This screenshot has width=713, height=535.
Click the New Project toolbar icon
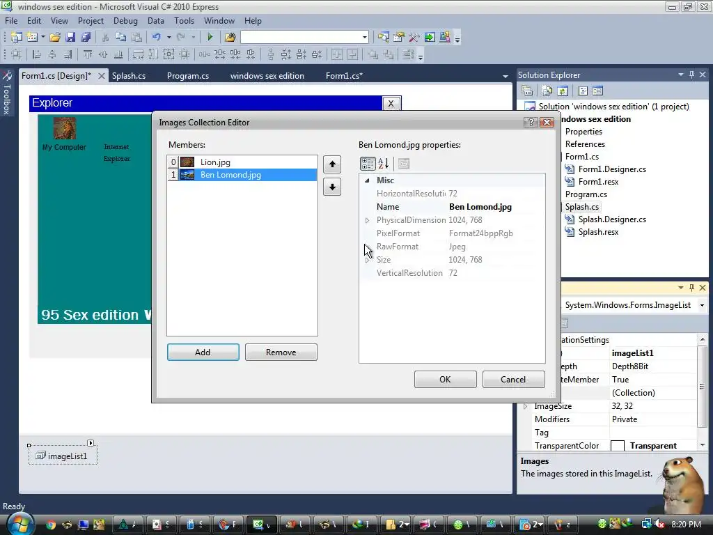pyautogui.click(x=17, y=38)
